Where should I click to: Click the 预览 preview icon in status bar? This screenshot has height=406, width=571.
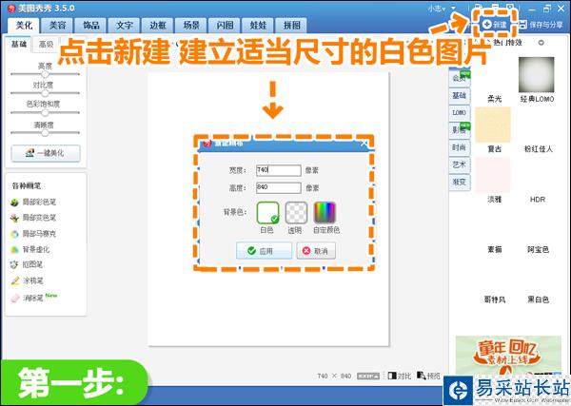point(428,376)
